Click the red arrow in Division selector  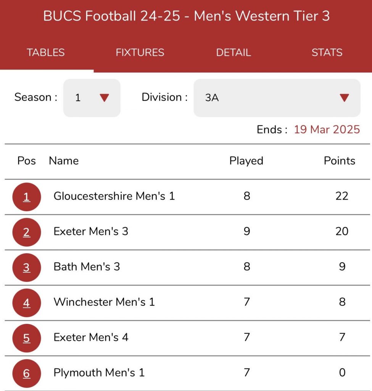(344, 98)
